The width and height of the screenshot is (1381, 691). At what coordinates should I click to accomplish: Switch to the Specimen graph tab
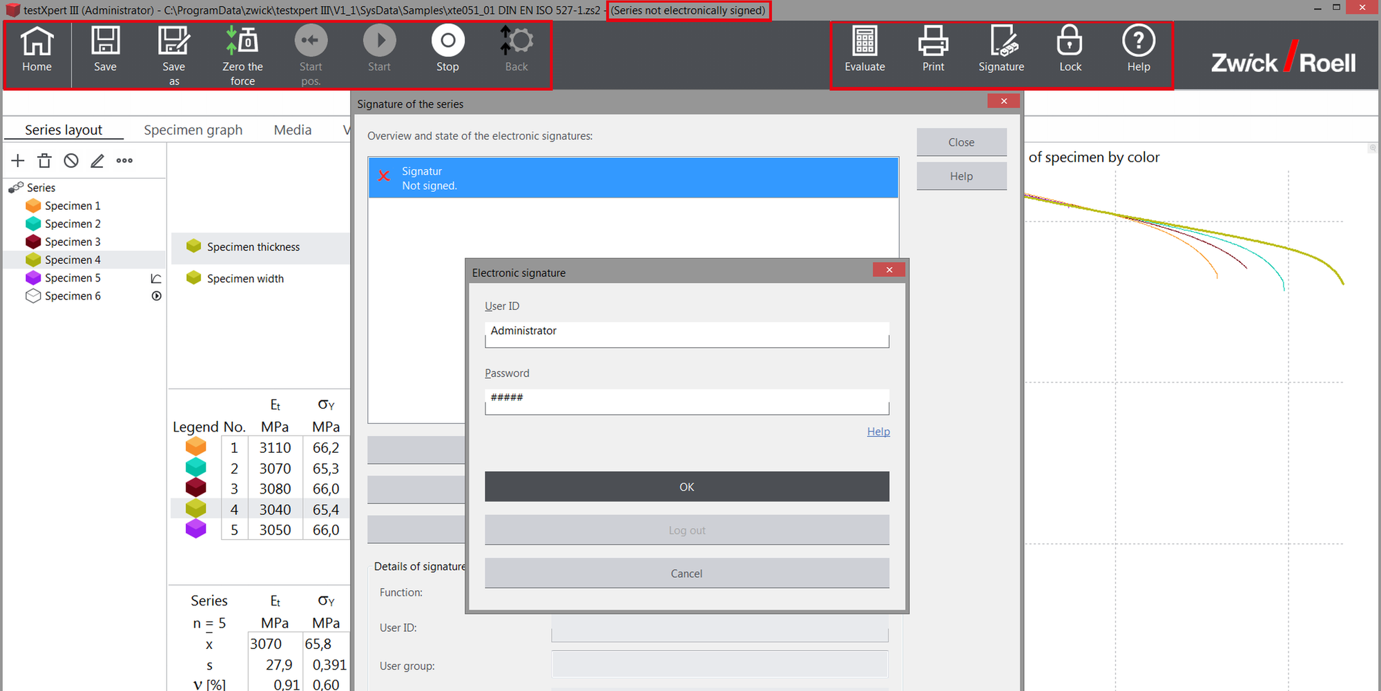click(x=193, y=130)
